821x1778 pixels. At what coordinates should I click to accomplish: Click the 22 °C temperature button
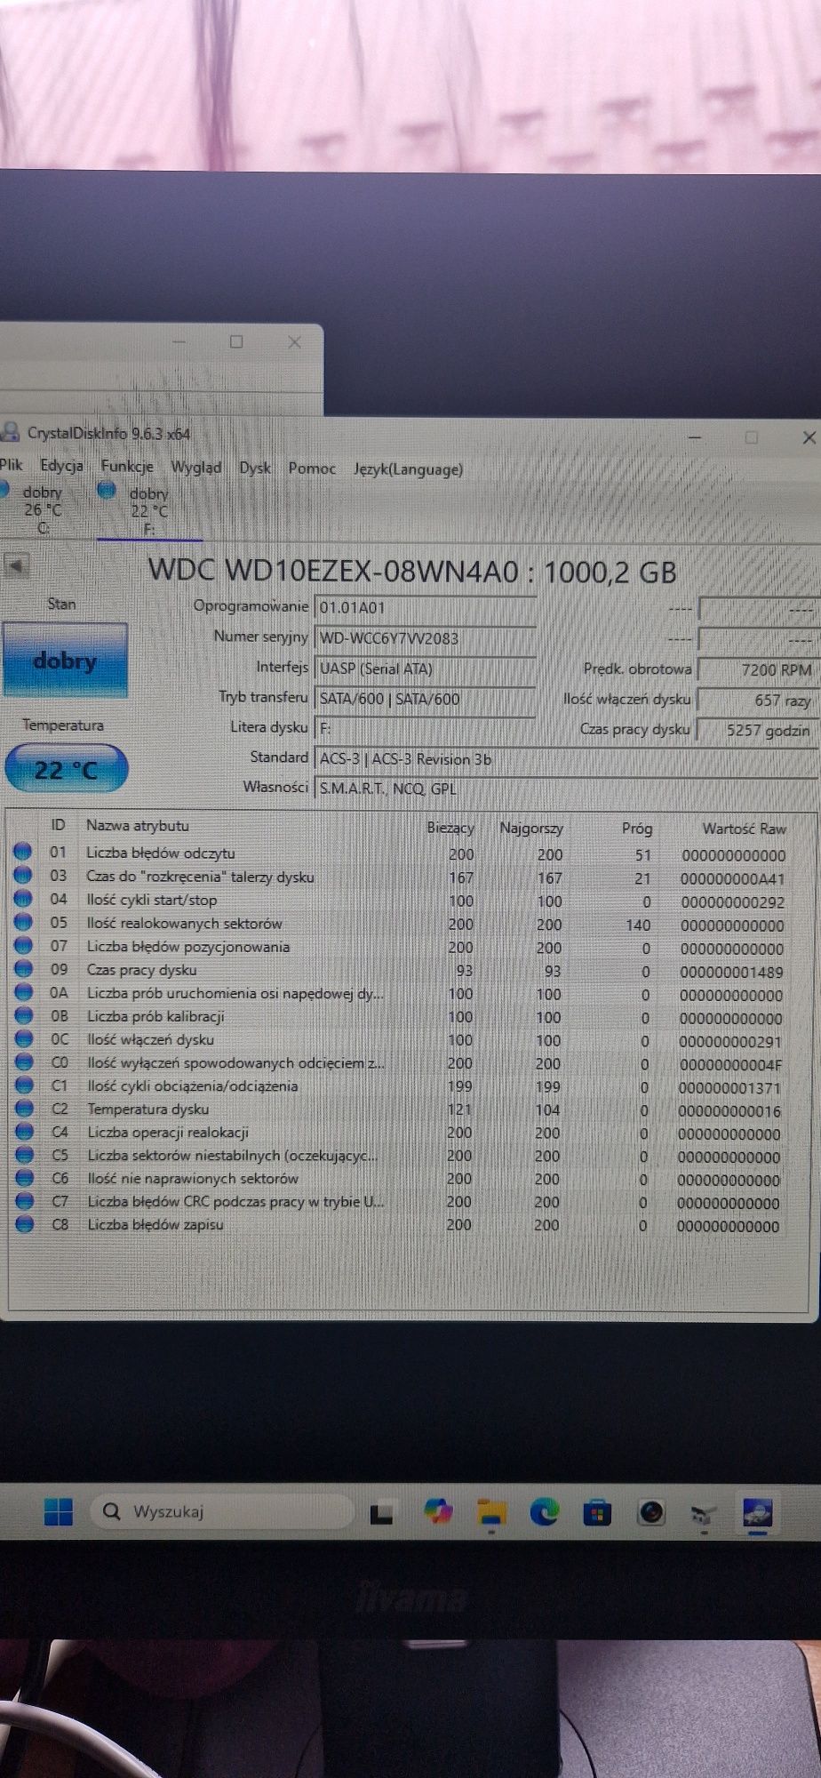[67, 769]
